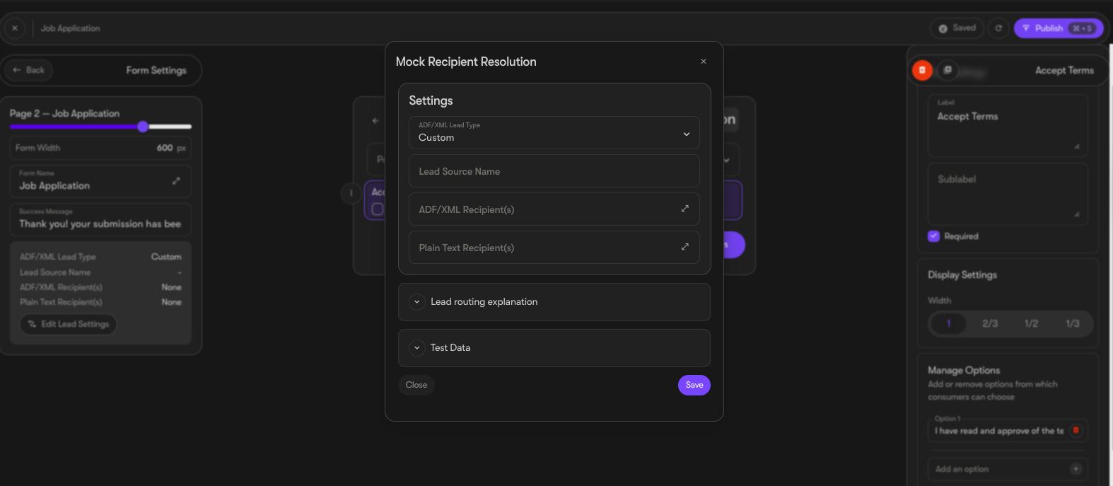Click the Page 2 — Job Application heading
The height and width of the screenshot is (486, 1113).
64,113
